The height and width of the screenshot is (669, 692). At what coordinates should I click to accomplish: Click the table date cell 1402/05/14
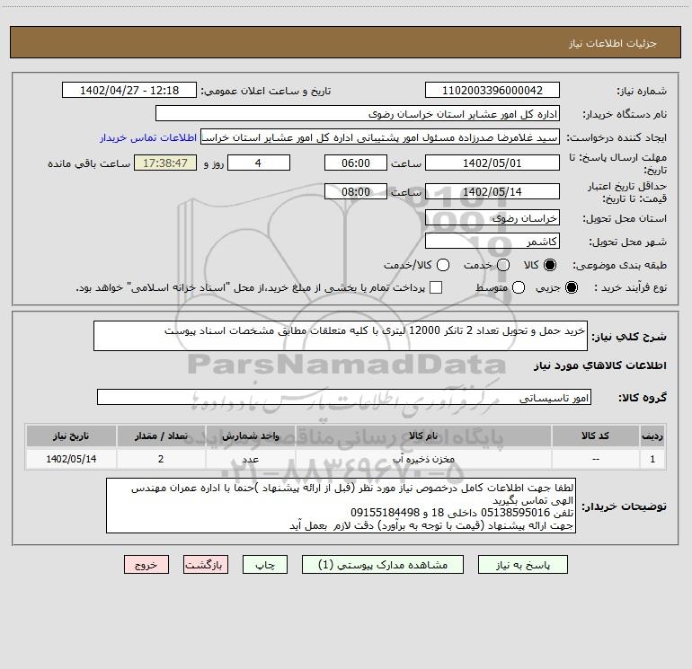click(71, 459)
